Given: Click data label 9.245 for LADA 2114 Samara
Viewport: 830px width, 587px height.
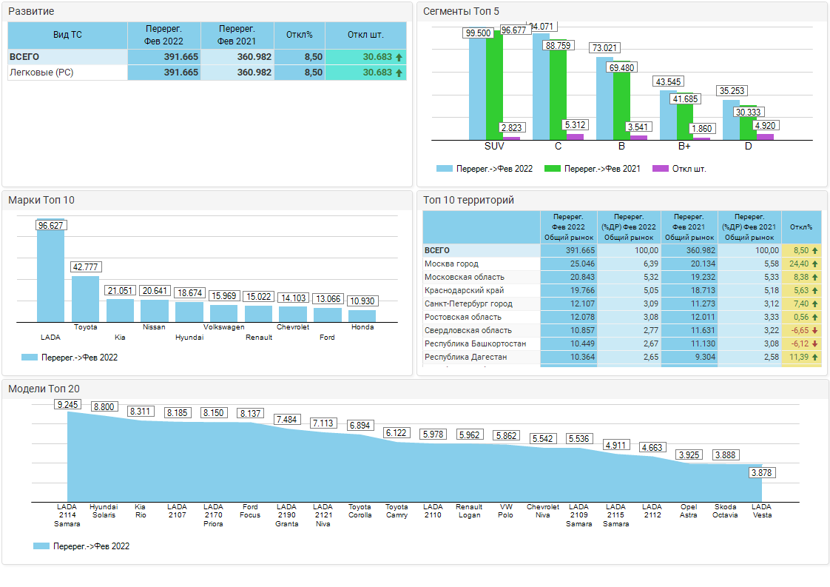Looking at the screenshot, I should [67, 405].
